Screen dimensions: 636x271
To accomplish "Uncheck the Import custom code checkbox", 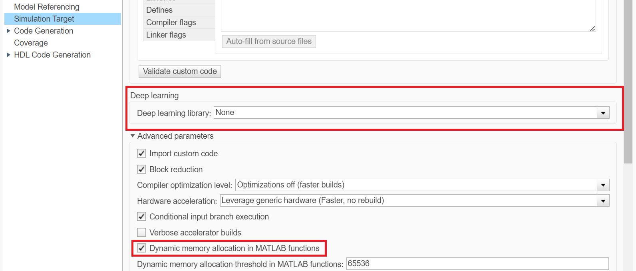I will [141, 153].
